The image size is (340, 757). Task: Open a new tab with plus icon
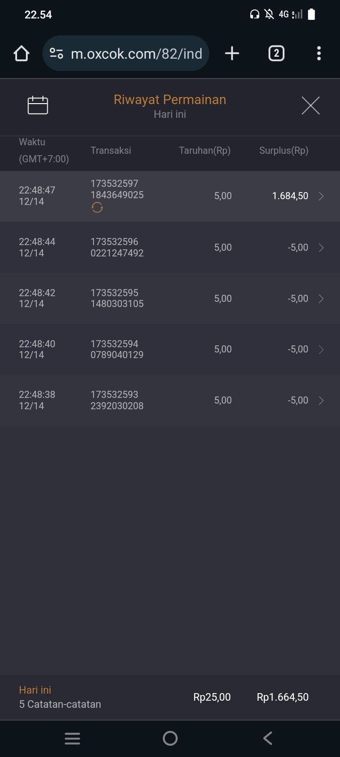[x=232, y=53]
